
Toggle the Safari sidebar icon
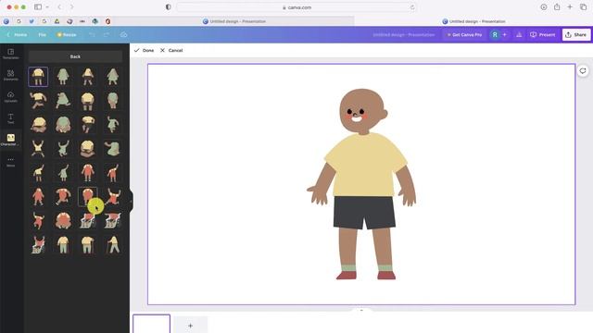tap(38, 7)
